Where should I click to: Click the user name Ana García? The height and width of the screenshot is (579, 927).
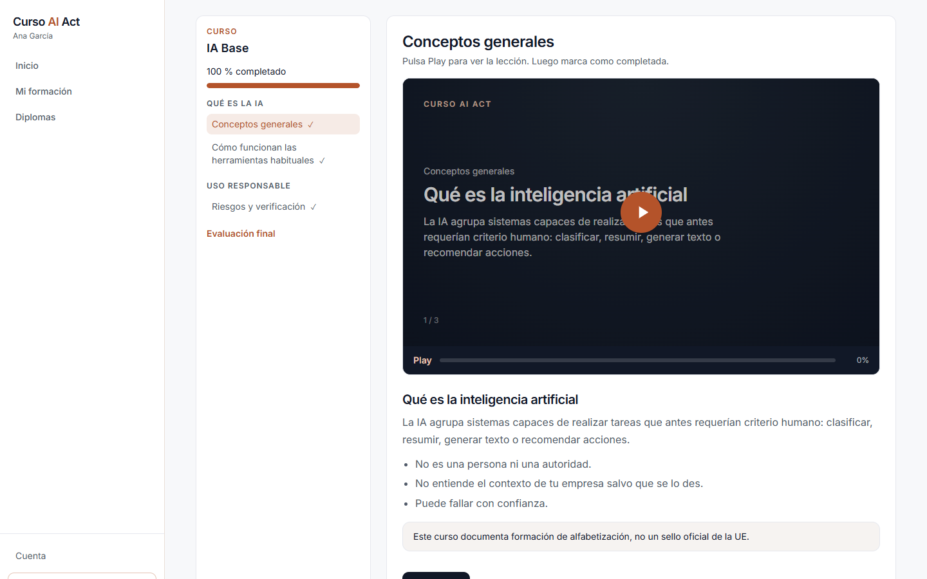(33, 36)
